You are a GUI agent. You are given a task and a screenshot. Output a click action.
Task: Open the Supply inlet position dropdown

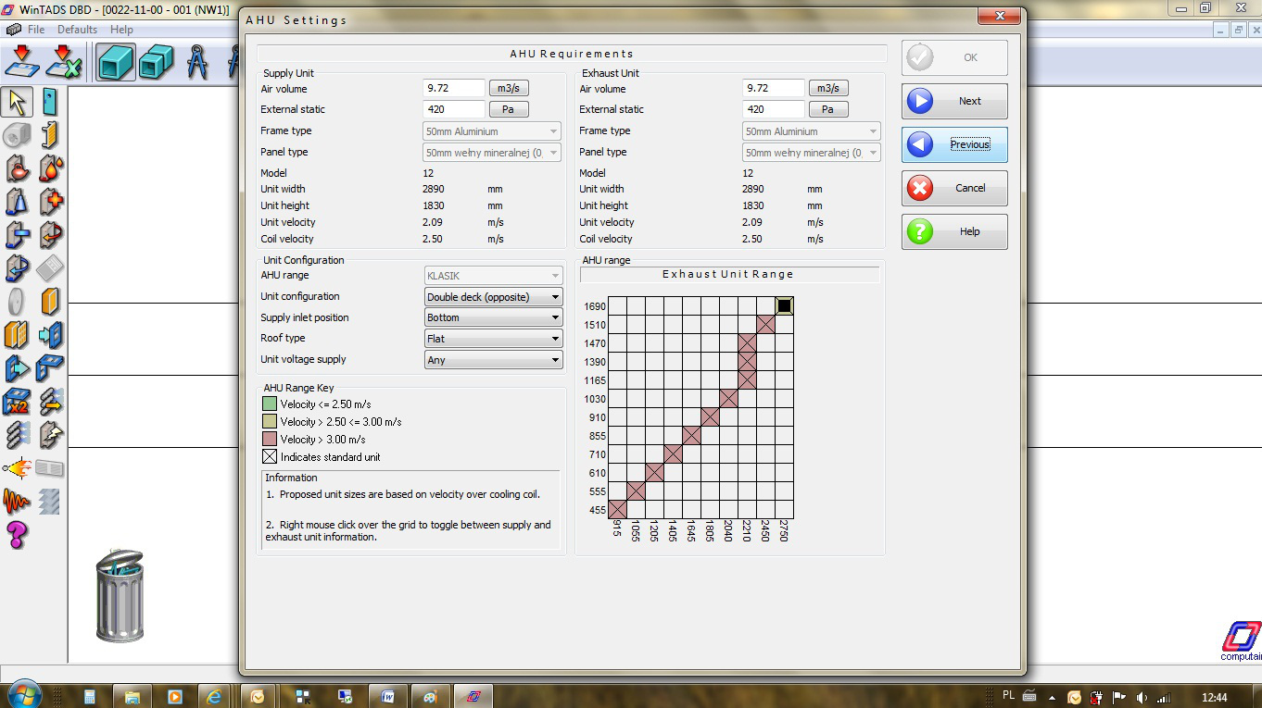[x=493, y=317]
